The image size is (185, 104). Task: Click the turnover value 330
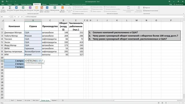click(63, 42)
